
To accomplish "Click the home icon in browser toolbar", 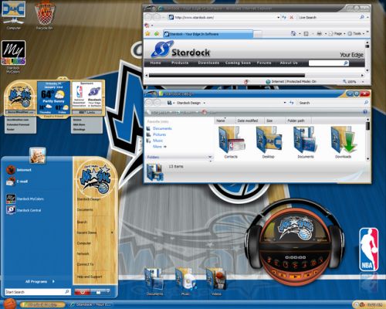I will 293,33.
